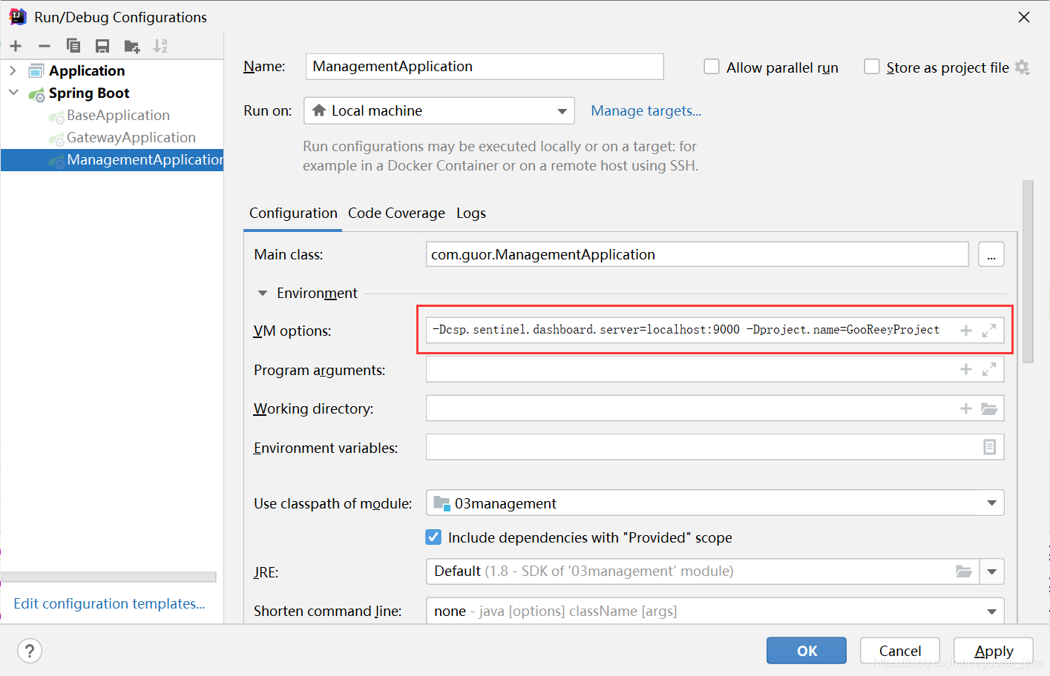Select Application tree group
Image resolution: width=1050 pixels, height=676 pixels.
87,70
